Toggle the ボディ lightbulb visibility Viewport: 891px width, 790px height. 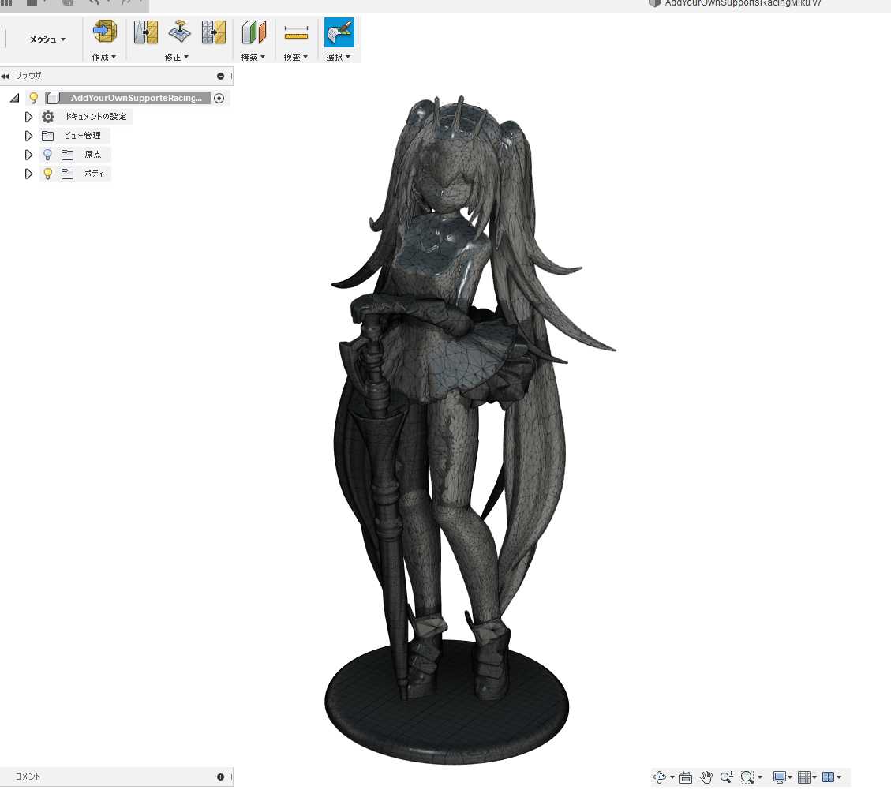click(47, 174)
